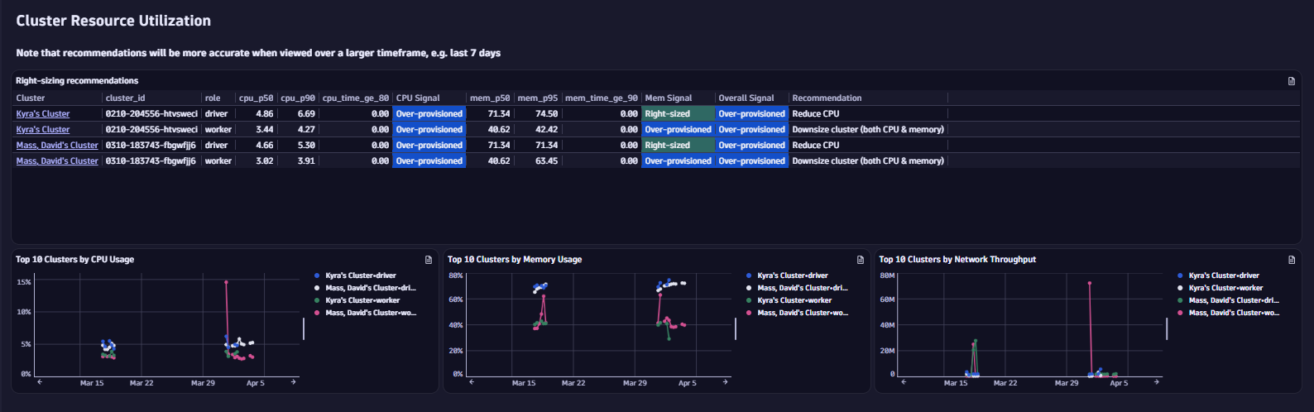
Task: Click scrollbar beside Network Throughput chart legend
Action: (x=1167, y=328)
